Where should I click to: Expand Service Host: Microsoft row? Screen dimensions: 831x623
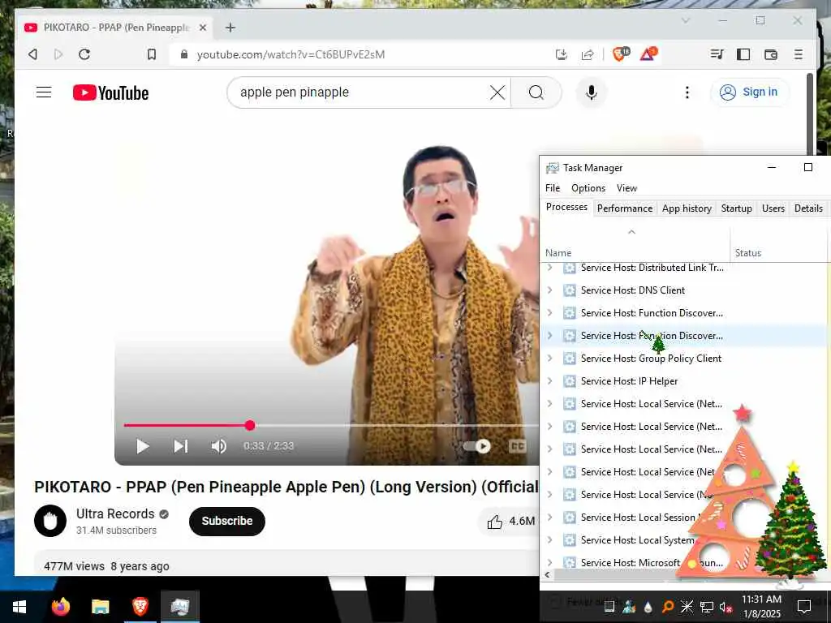[x=549, y=563]
